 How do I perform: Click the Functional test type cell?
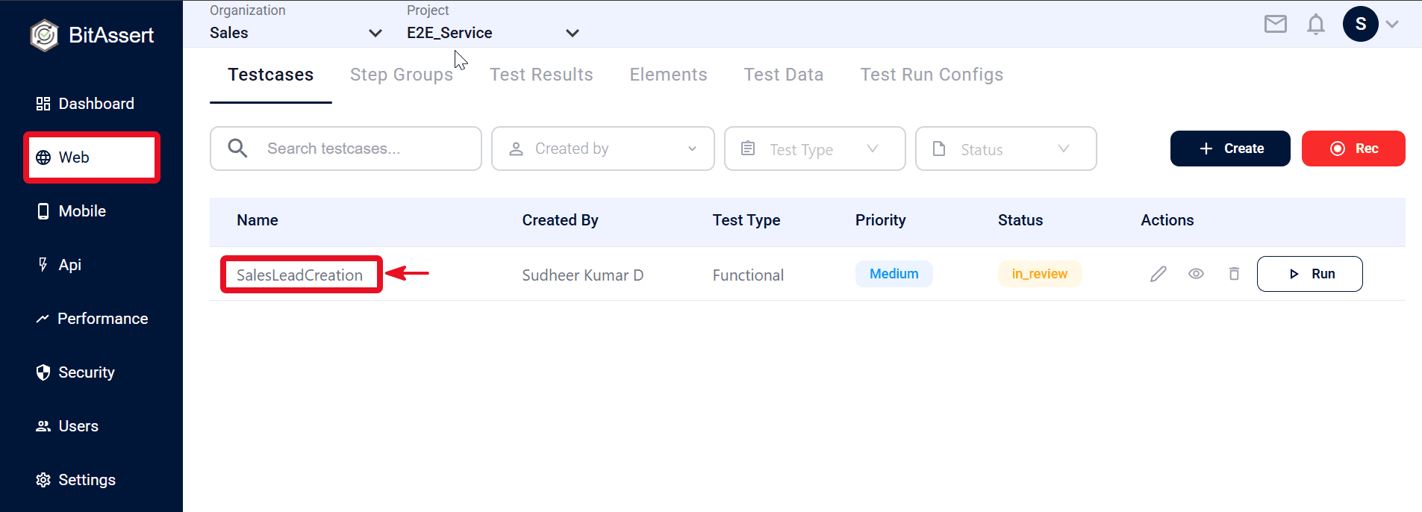pos(748,275)
